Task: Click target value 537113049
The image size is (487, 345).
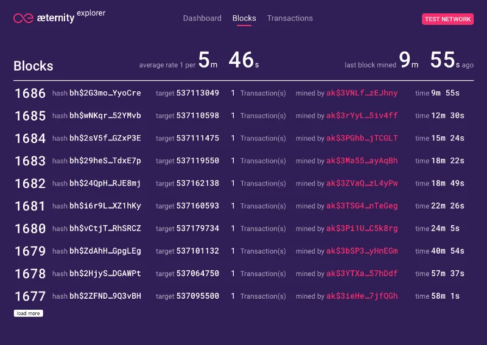Action: click(198, 93)
